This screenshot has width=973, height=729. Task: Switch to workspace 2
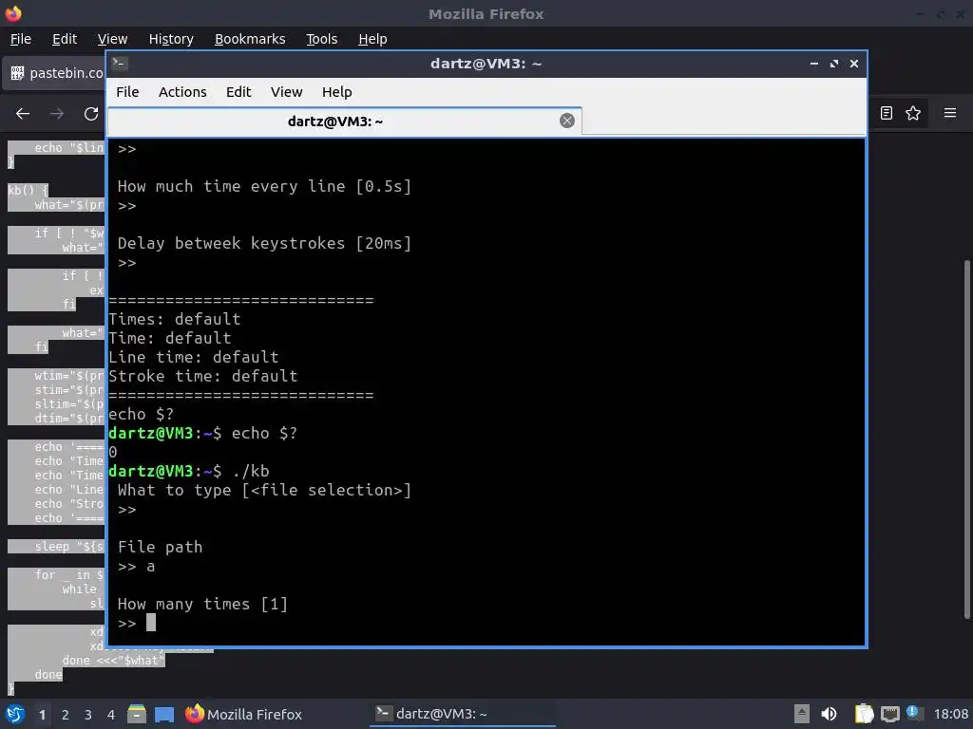tap(66, 715)
